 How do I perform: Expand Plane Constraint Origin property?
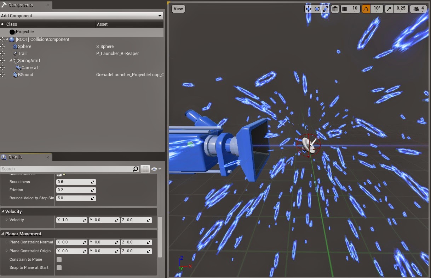(6, 251)
